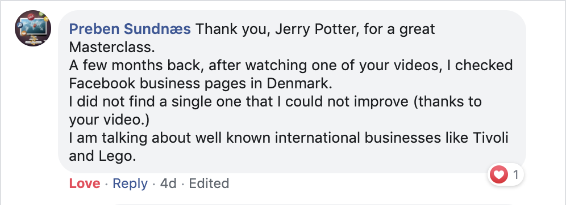Toggle the Love reaction on this comment
This screenshot has height=205, width=566.
[85, 183]
